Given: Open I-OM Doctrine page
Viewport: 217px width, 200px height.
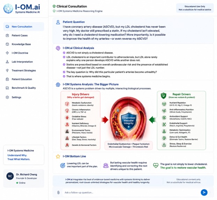Looking at the screenshot, I should click(x=20, y=53).
